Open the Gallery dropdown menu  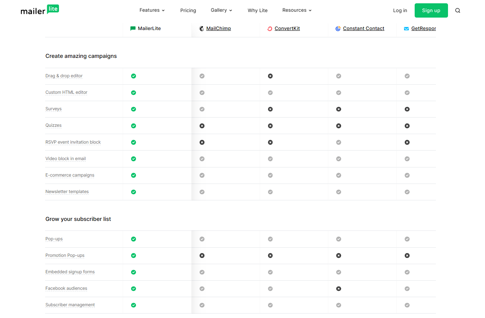tap(221, 10)
